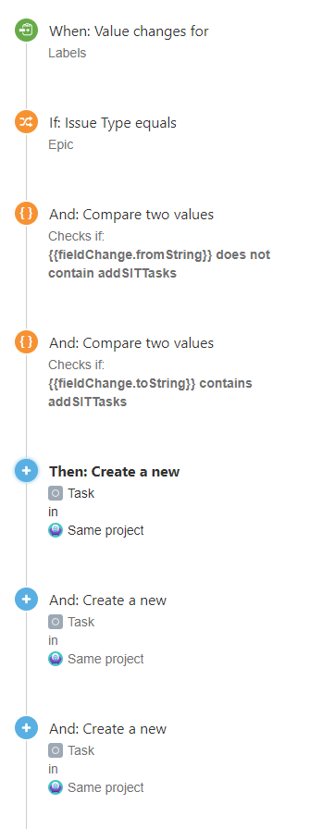The image size is (335, 829).
Task: Click the Task type icon under Then: Create
Action: [56, 493]
